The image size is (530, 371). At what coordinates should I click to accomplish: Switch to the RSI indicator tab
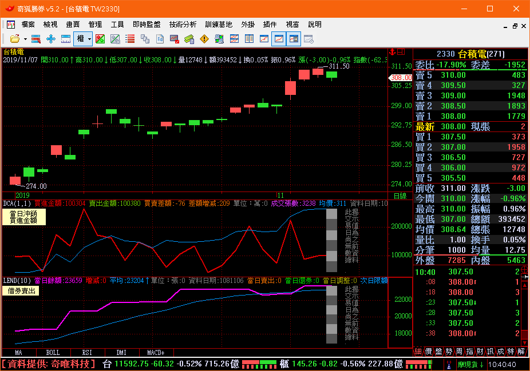87,353
